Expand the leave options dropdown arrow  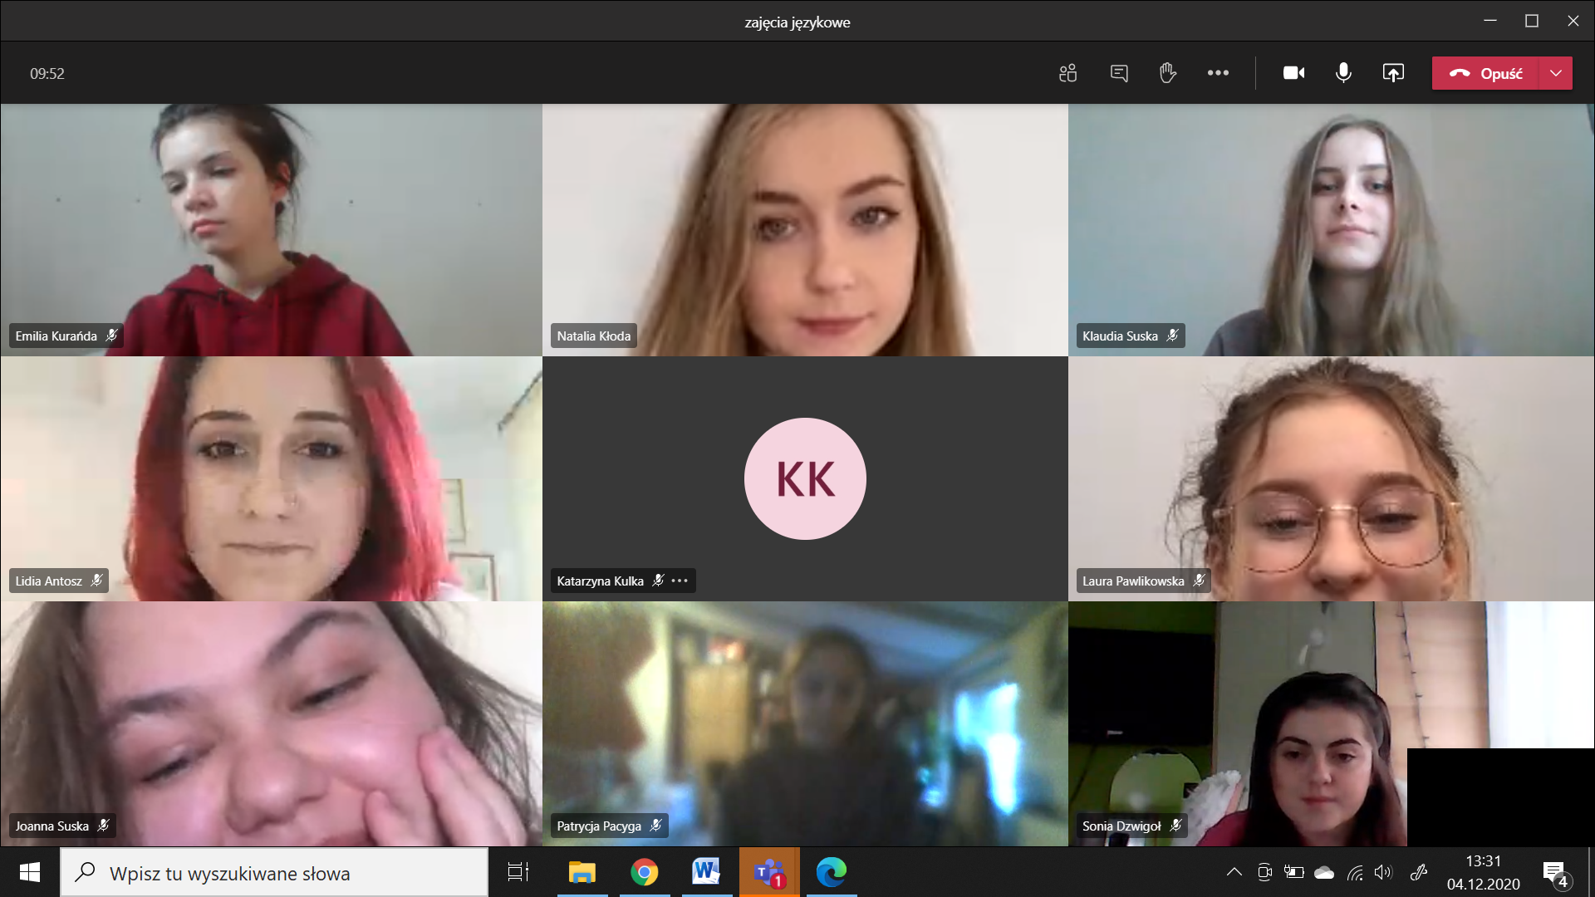[x=1556, y=73]
